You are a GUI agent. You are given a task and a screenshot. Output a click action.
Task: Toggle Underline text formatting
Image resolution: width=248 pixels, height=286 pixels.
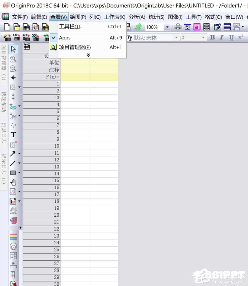click(231, 37)
